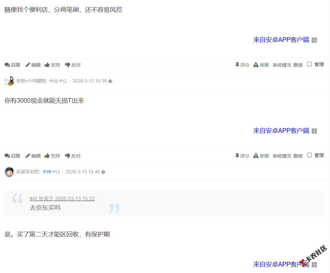
Task: Open the avatar of 多姿多彩把
Action: pos(9,172)
